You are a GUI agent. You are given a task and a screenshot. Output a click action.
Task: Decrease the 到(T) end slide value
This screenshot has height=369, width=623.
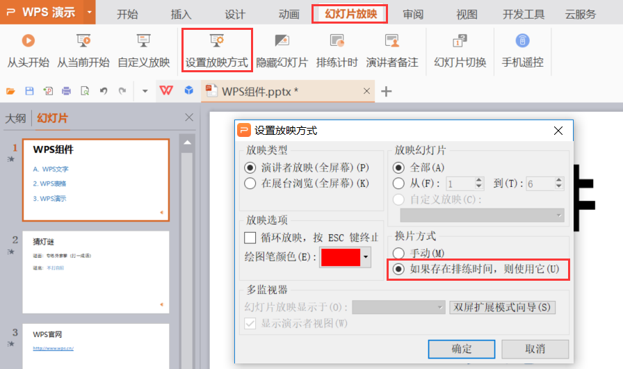point(559,186)
